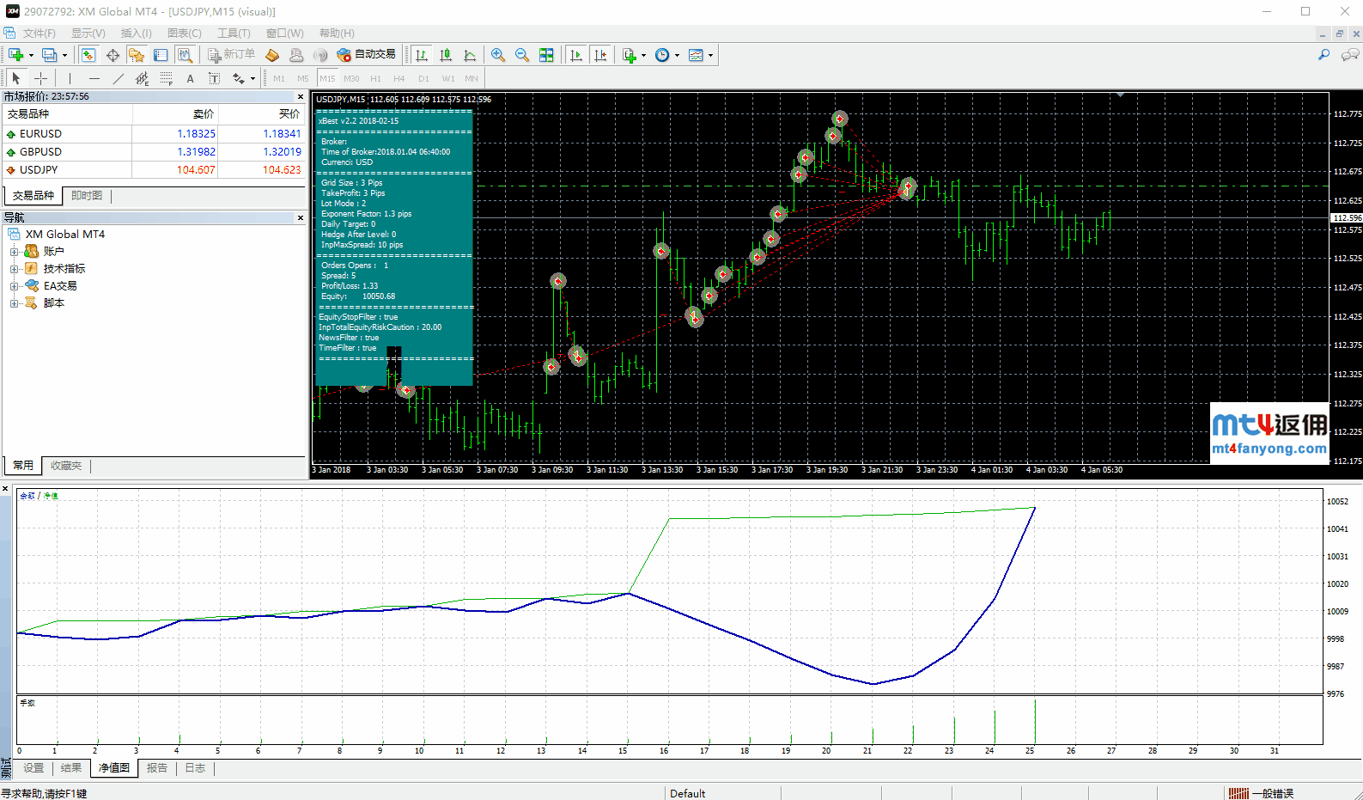The height and width of the screenshot is (800, 1363).
Task: Select the crosshair cursor tool
Action: point(40,78)
